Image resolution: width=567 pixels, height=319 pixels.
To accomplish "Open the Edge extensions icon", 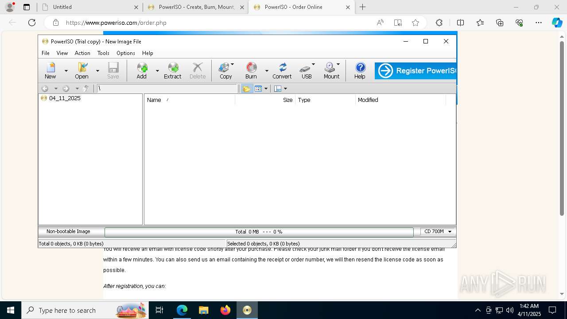I will 439,23.
